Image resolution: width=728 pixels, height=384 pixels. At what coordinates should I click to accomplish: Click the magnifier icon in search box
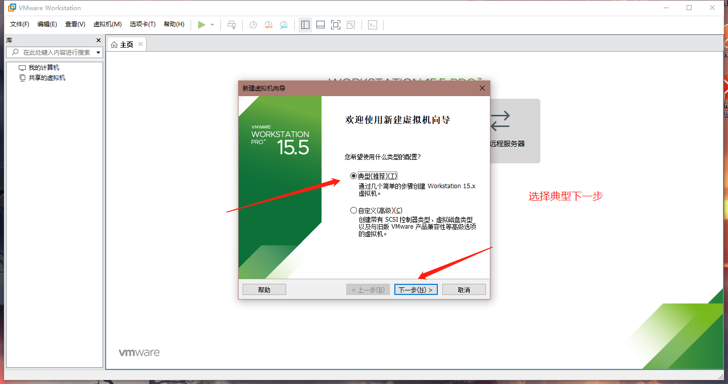pos(15,52)
